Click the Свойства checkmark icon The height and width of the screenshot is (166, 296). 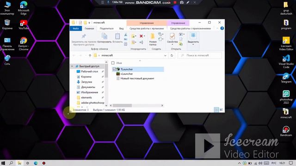coord(172,36)
